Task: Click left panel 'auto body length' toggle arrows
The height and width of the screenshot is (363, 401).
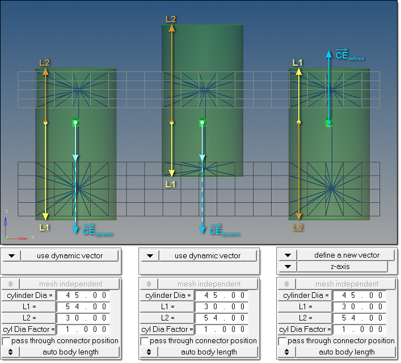Action: [x=10, y=353]
